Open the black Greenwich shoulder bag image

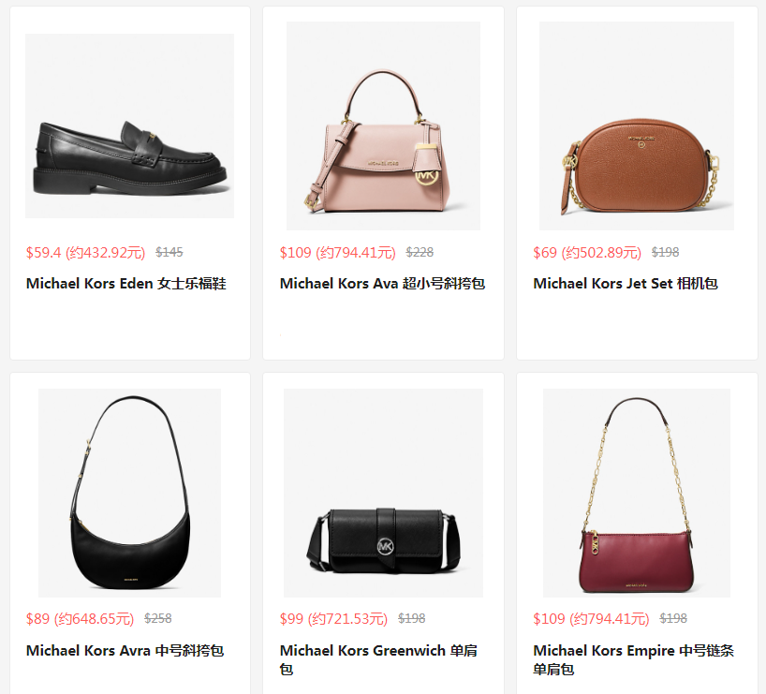coord(384,493)
